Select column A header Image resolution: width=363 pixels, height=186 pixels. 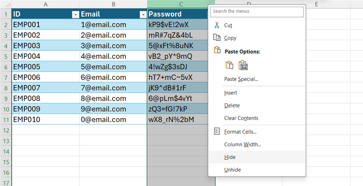46,4
